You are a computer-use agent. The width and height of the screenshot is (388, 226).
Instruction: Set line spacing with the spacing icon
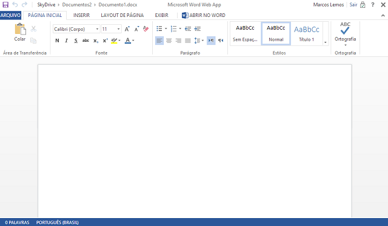[197, 41]
